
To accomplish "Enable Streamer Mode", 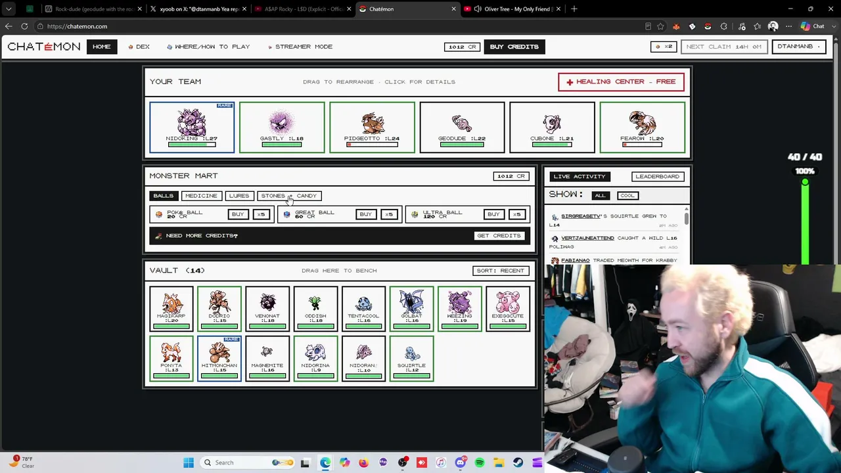I will (300, 47).
